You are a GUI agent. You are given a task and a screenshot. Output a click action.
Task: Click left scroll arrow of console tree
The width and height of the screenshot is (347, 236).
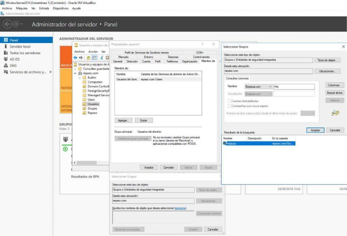75,163
